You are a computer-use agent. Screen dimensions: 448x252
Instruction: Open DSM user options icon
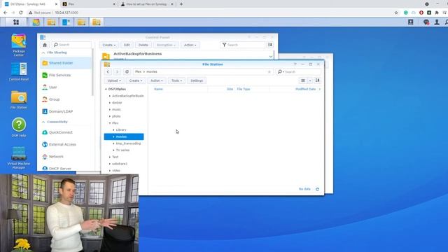(x=437, y=22)
